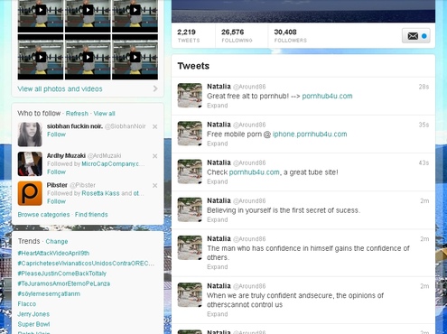
Task: Play the top-middle video thumbnail
Action: pyautogui.click(x=88, y=16)
